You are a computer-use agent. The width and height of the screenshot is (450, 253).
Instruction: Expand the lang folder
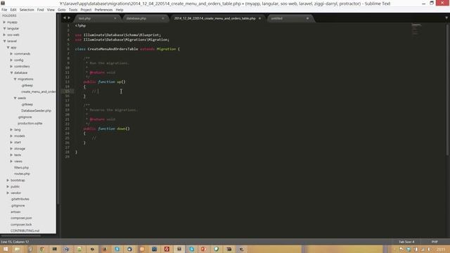[x=11, y=129]
